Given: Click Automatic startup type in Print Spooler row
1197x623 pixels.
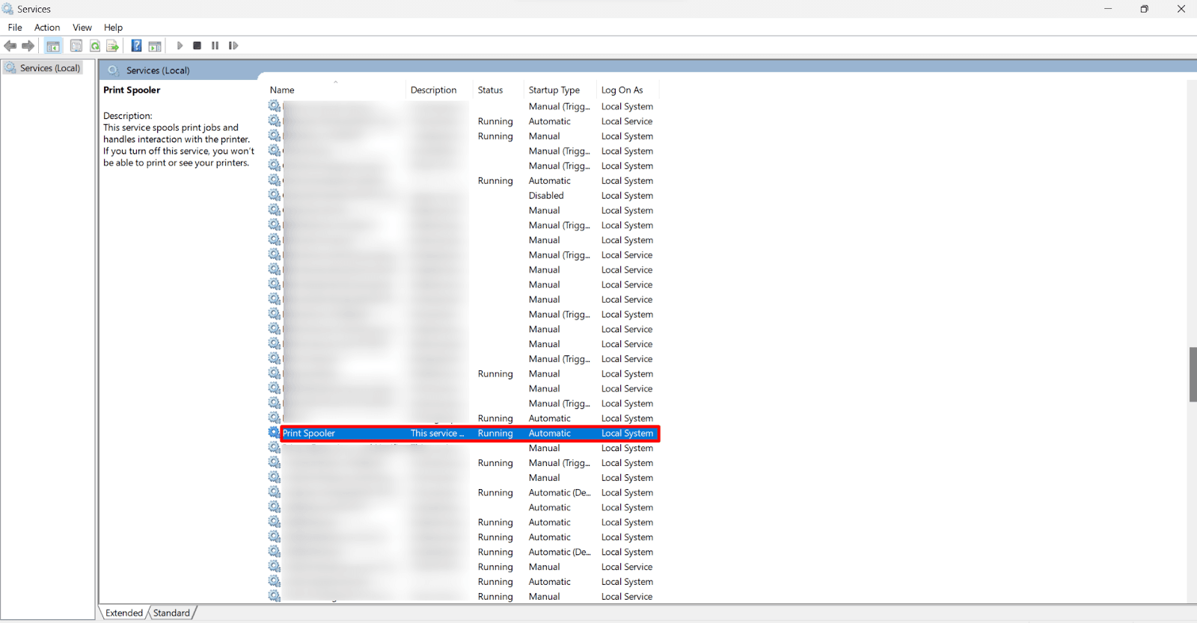Looking at the screenshot, I should [550, 434].
